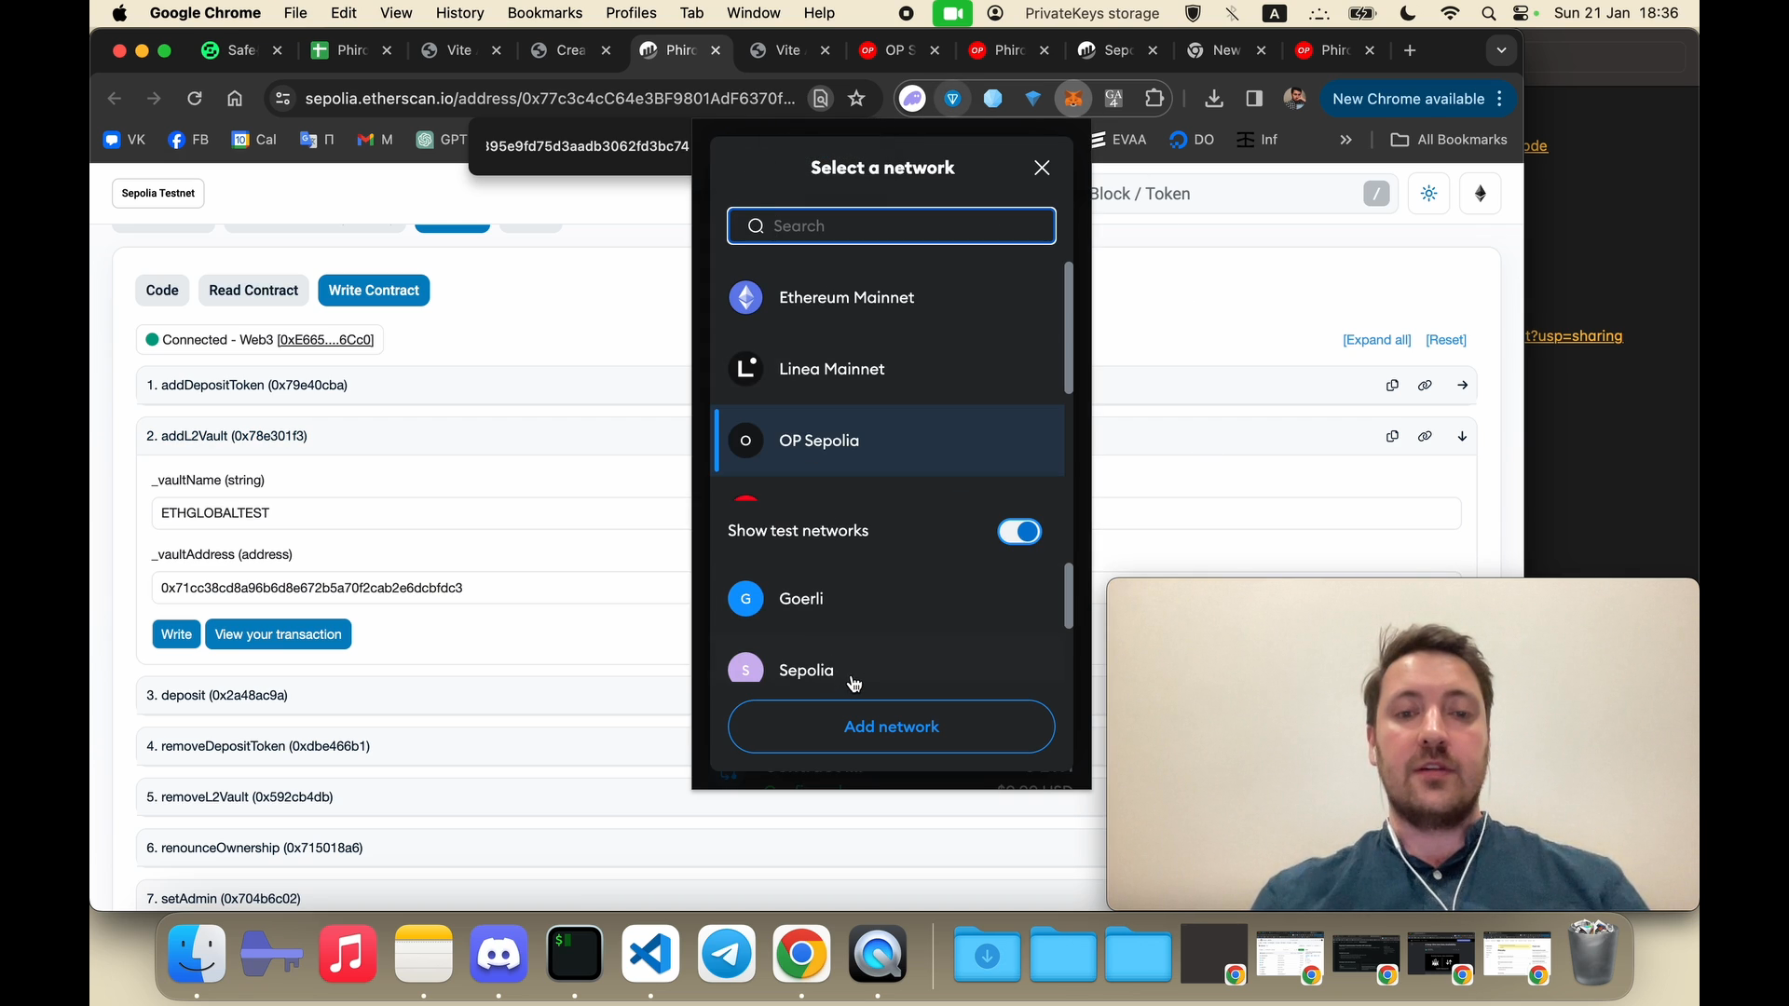Open MetaMask fox extension icon in toolbar
1789x1006 pixels.
point(1073,99)
